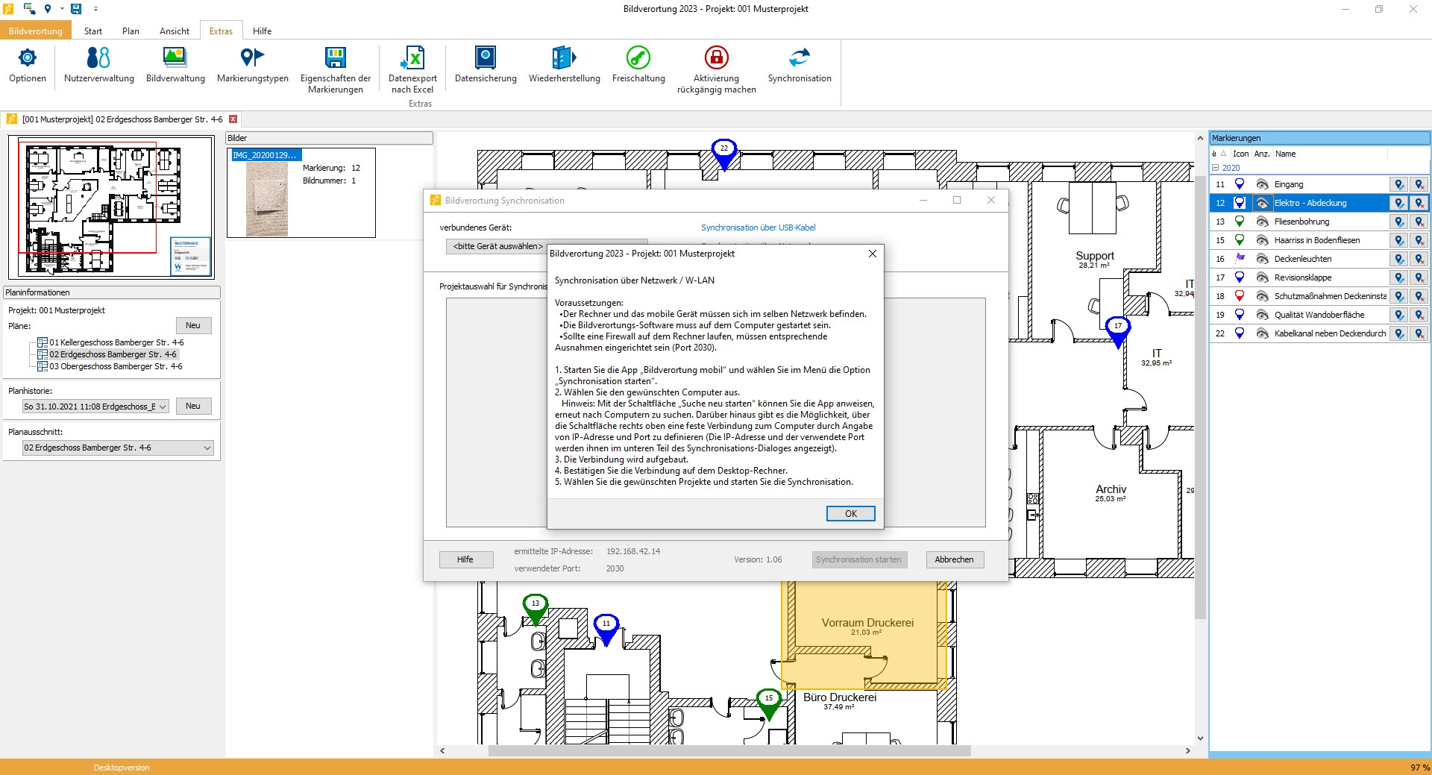Click Hilfe button in Synchronisation dialog
Viewport: 1432px width, 775px height.
[465, 559]
